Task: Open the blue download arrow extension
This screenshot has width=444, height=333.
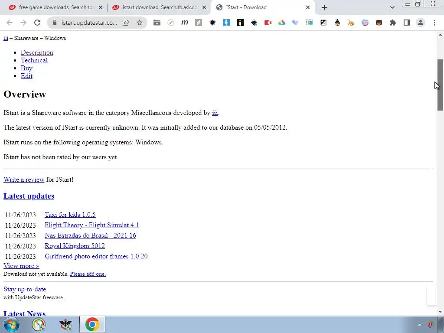Action: coord(226,23)
